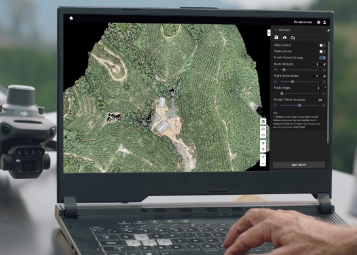Increase Route Angle with plus button

324,93
